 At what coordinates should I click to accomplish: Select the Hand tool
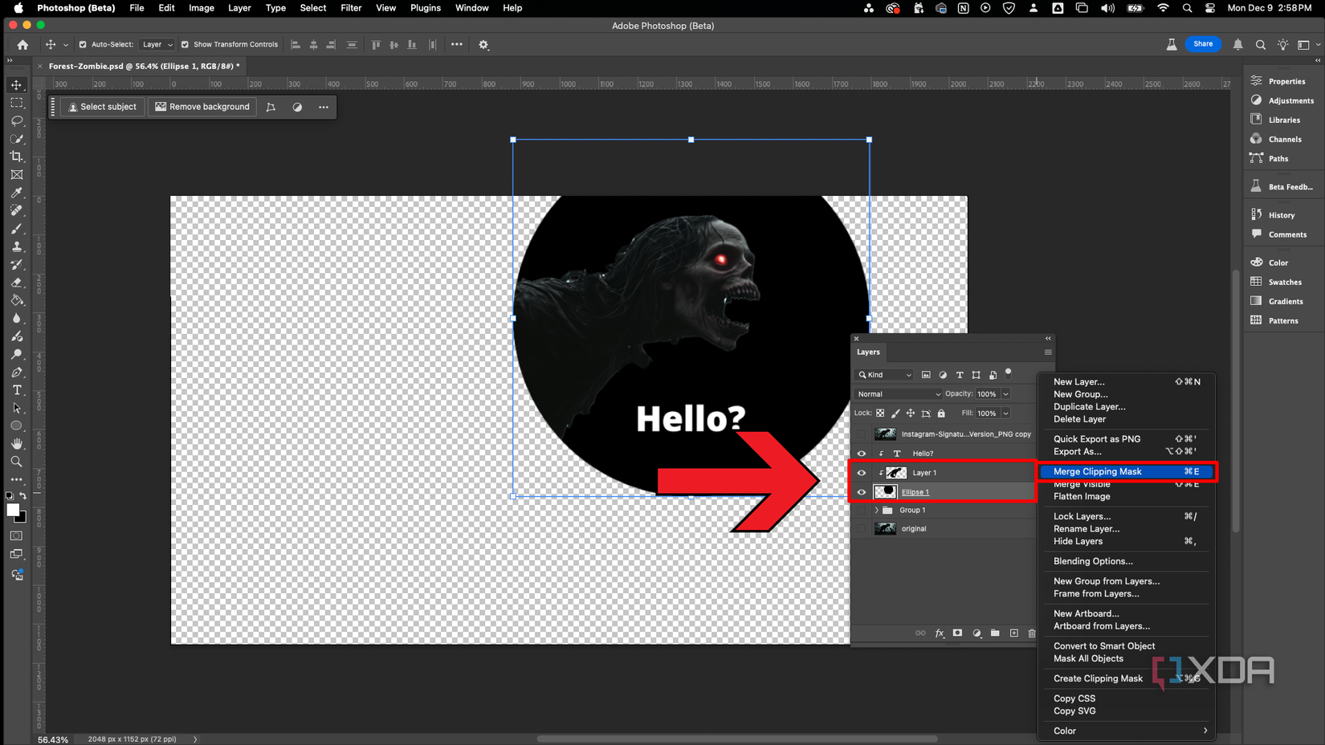coord(17,444)
